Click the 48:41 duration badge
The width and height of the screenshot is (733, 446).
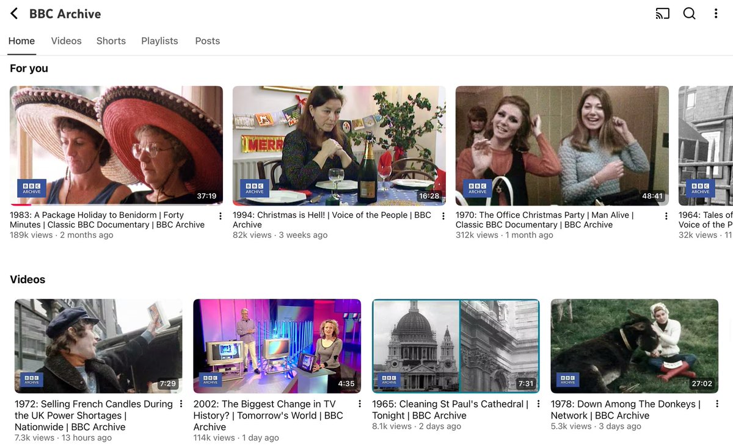coord(652,196)
